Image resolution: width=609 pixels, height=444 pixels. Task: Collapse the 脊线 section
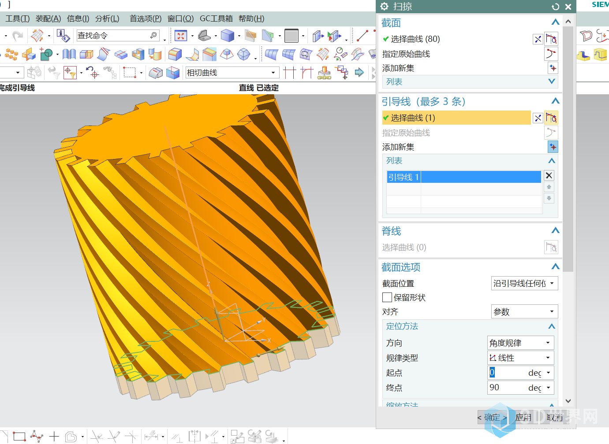point(555,230)
